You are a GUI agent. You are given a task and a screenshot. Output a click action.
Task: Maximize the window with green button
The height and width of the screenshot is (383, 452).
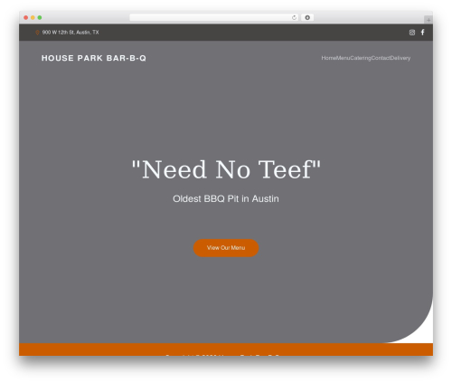pos(40,18)
